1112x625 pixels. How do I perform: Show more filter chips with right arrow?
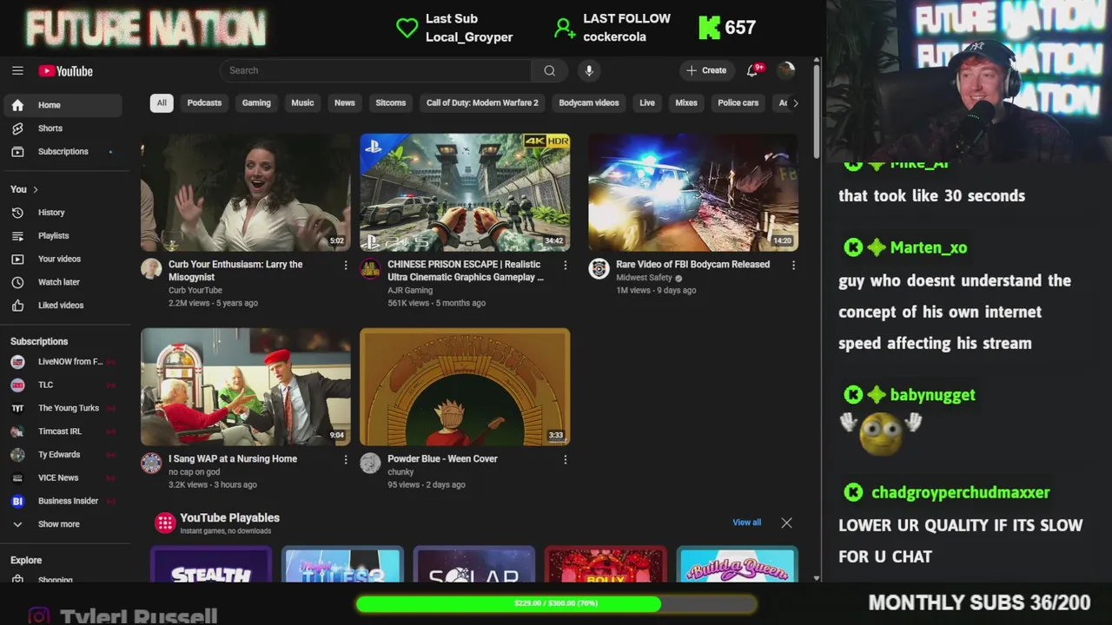[795, 102]
